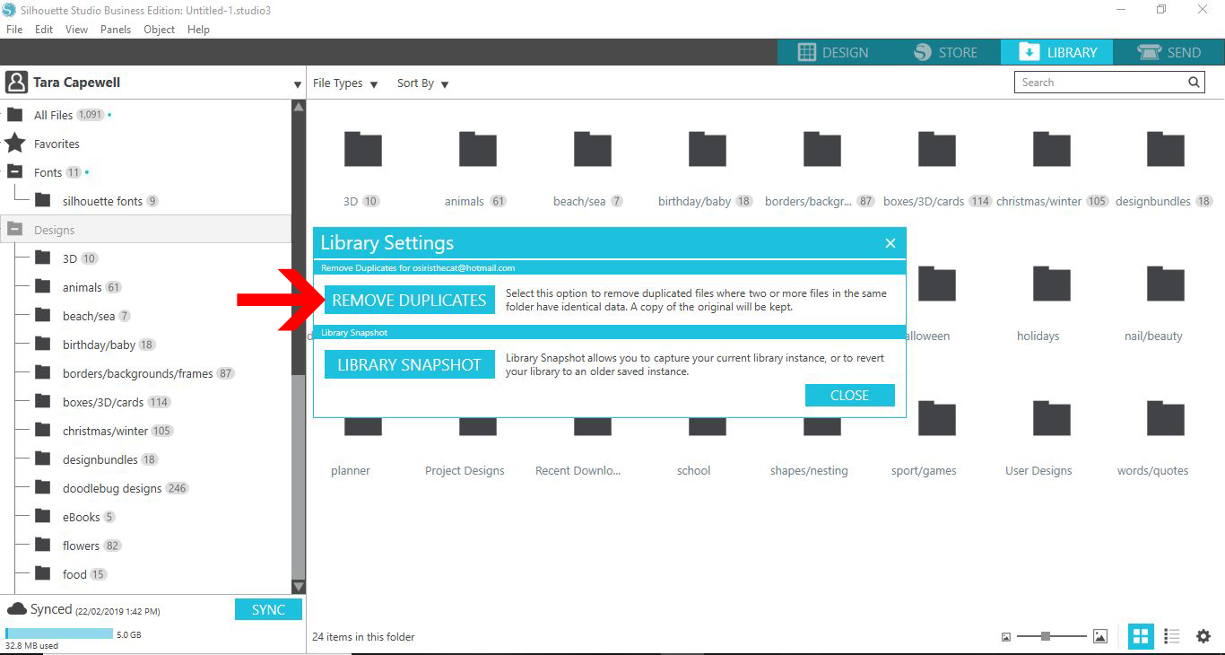This screenshot has width=1225, height=655.
Task: Switch to the STORE tab
Action: coord(945,52)
